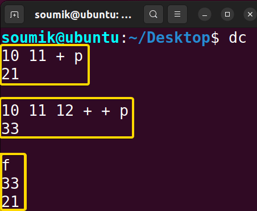Maximize the terminal window
The image size is (257, 211).
(x=227, y=14)
